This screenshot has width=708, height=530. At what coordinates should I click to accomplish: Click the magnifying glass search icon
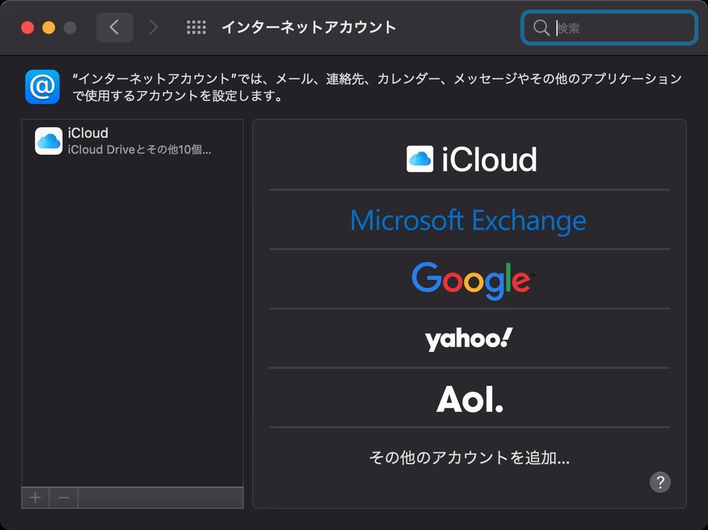[x=541, y=28]
